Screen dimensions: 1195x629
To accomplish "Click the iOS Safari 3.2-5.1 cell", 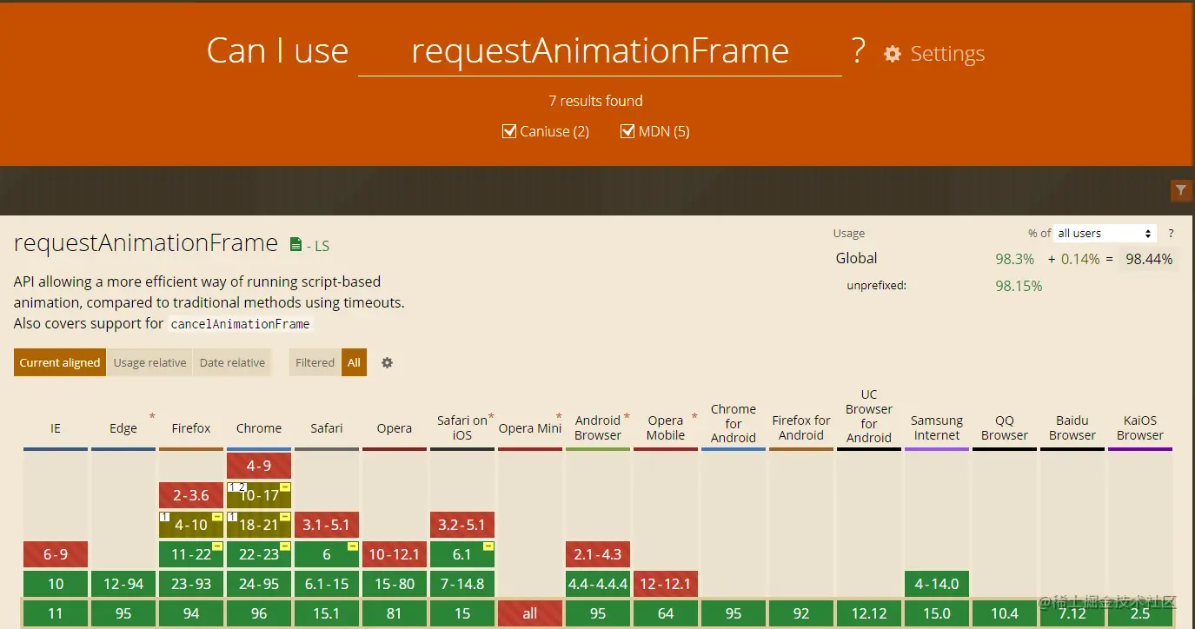I will point(462,525).
